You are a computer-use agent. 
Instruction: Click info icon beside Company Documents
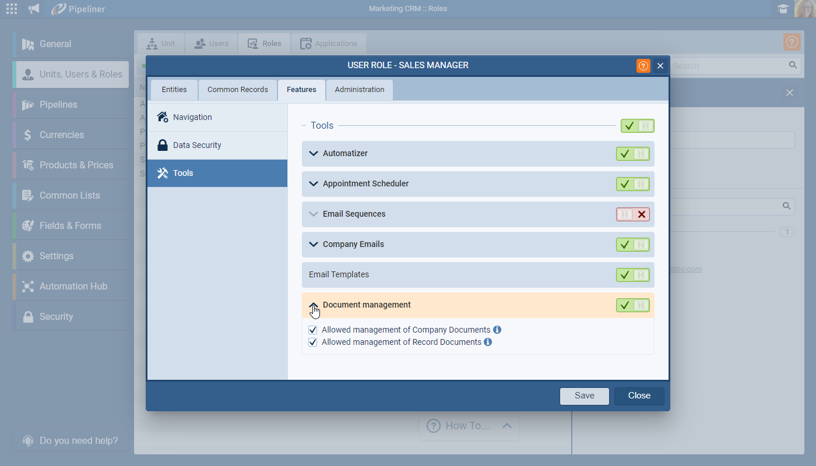[497, 330]
